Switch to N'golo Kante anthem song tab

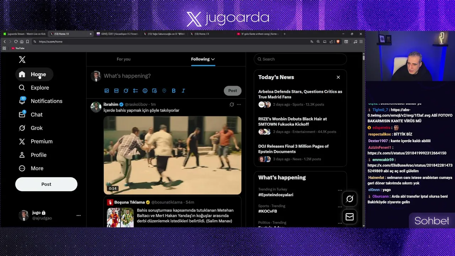257,34
